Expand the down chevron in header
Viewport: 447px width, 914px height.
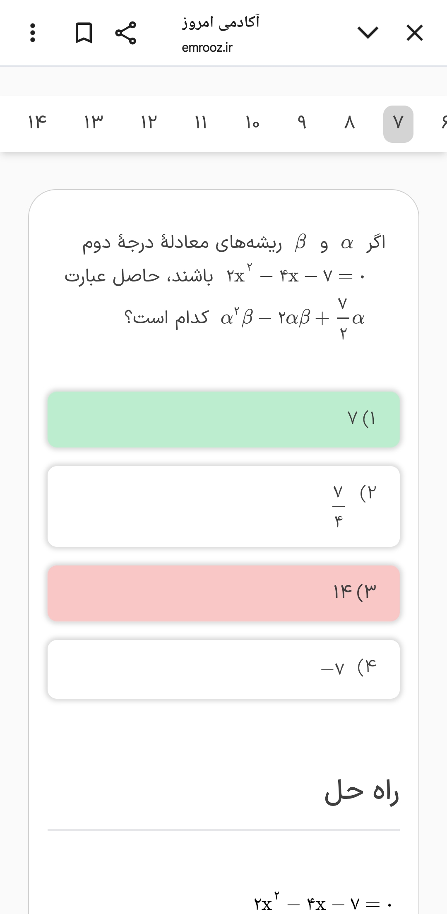(368, 33)
